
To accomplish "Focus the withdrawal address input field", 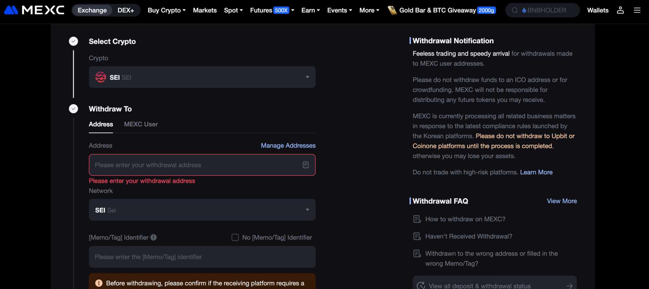I will [202, 165].
